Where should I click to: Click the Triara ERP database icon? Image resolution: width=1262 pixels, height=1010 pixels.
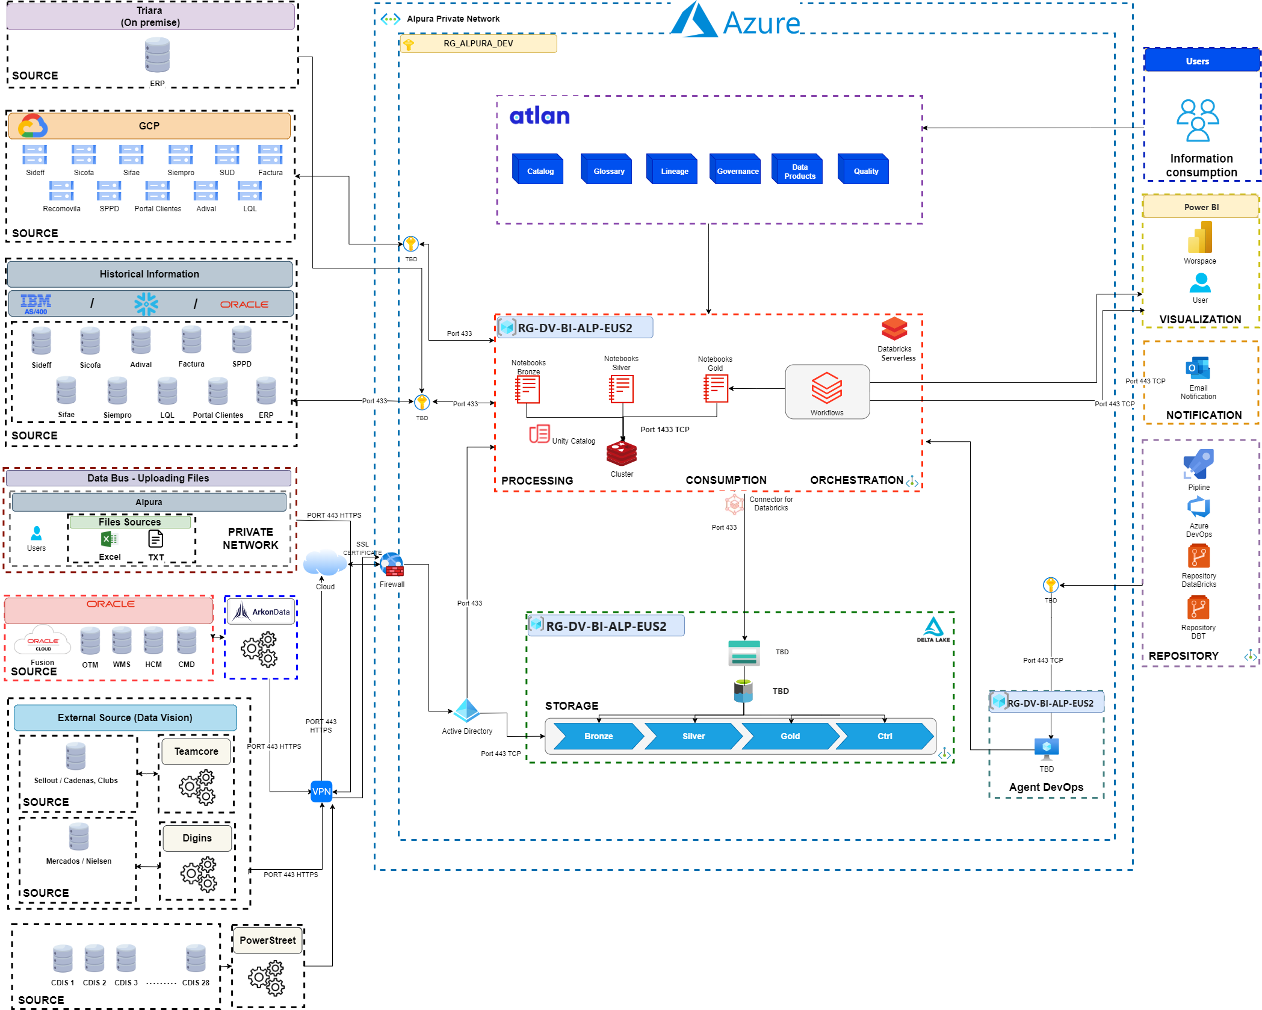point(157,55)
